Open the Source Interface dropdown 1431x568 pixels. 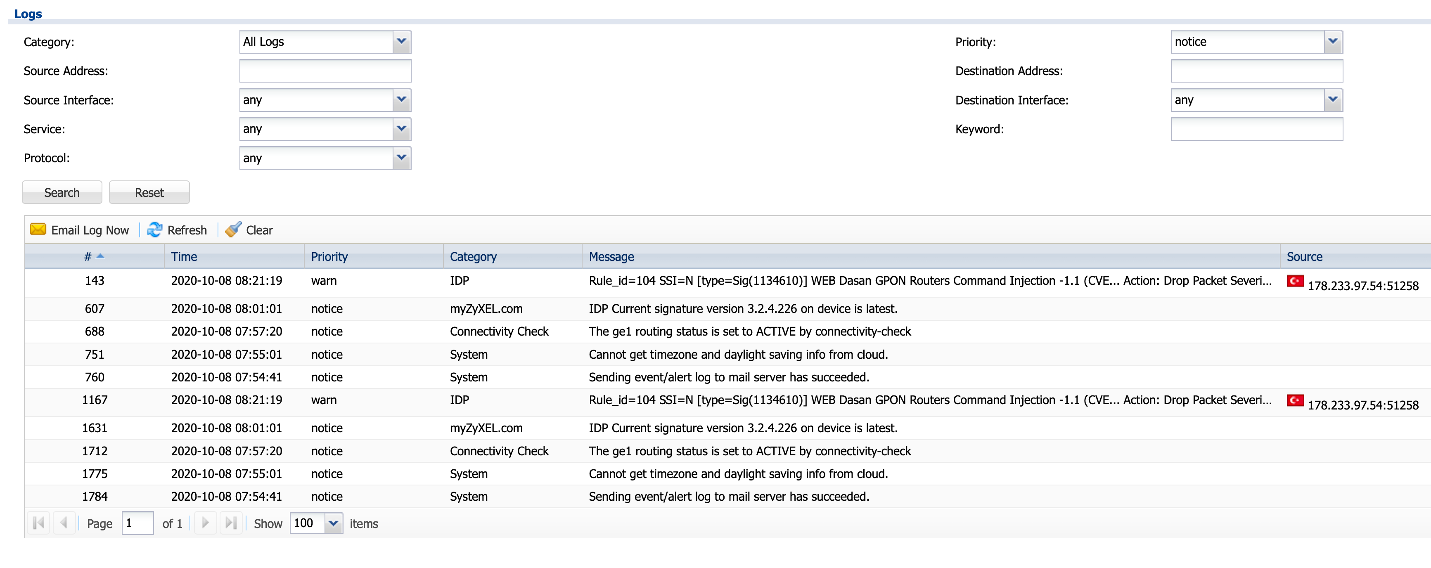[x=401, y=100]
